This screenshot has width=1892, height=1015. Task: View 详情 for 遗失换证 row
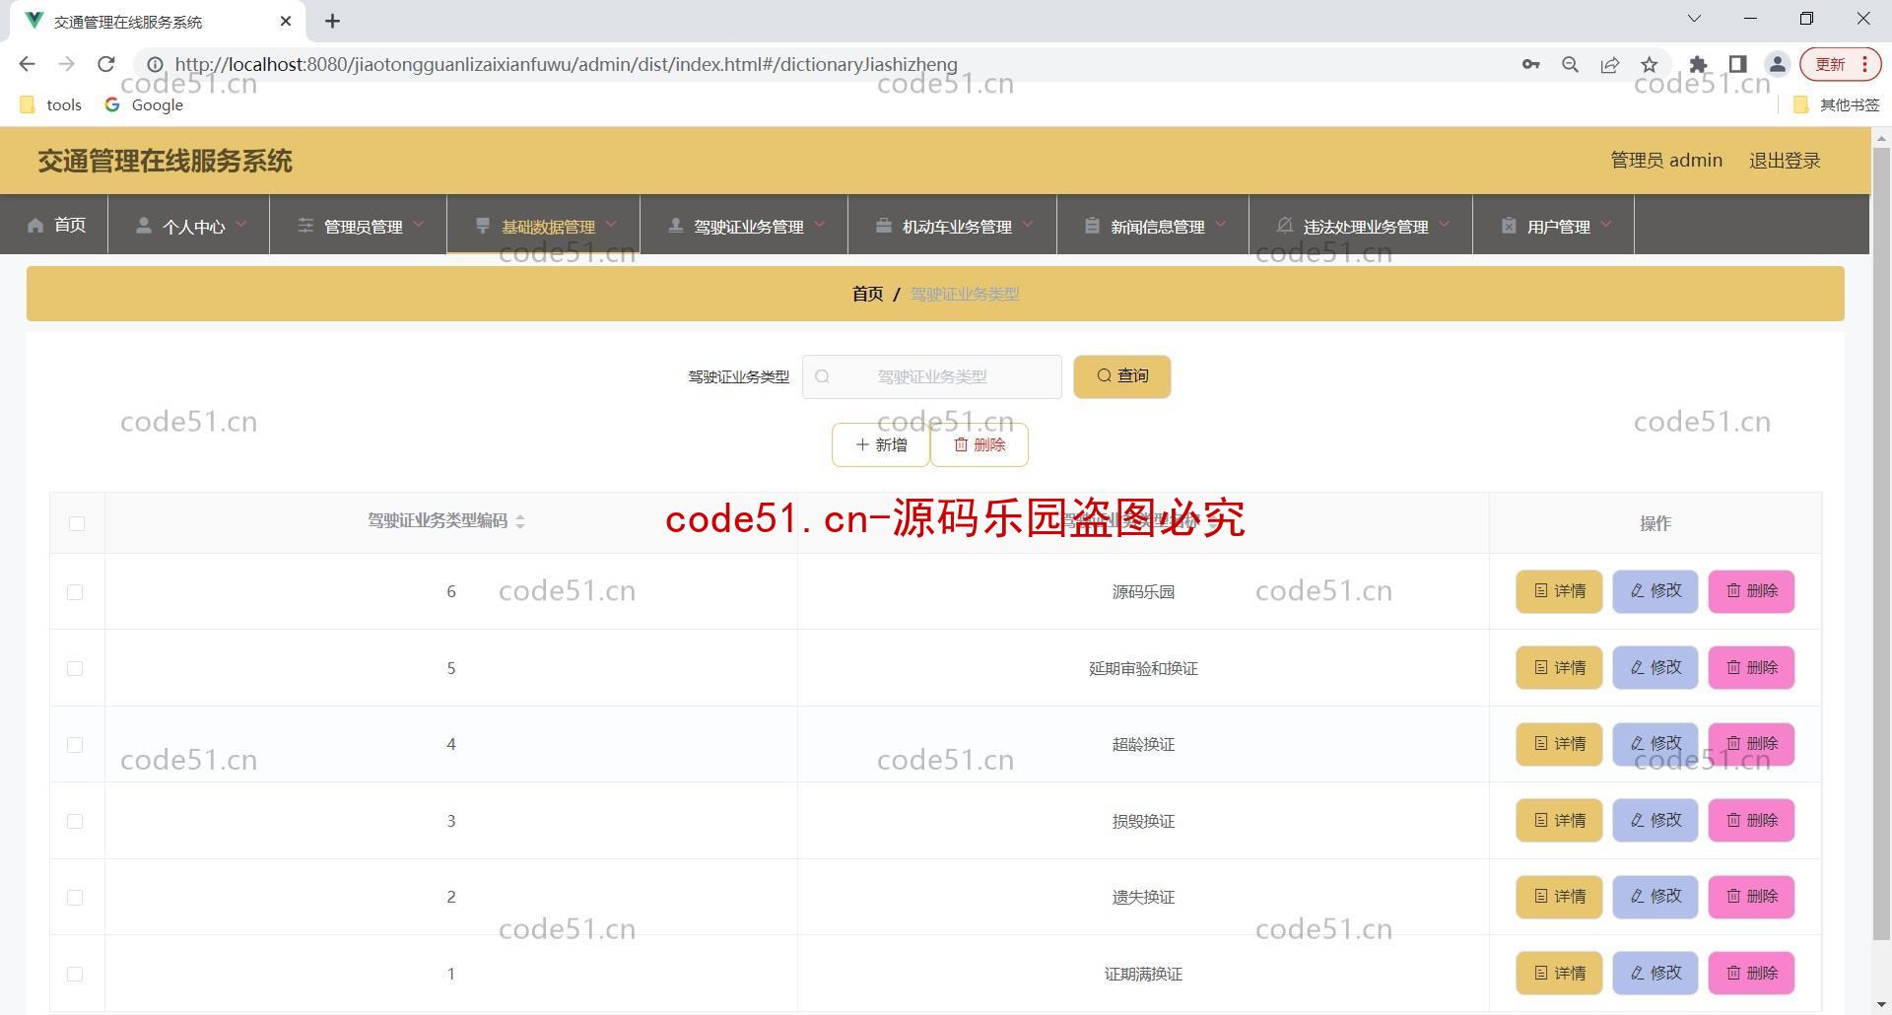tap(1559, 897)
